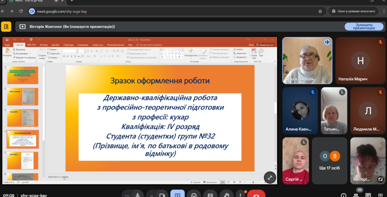Open Chrome's three-dot browser menu

point(382,11)
